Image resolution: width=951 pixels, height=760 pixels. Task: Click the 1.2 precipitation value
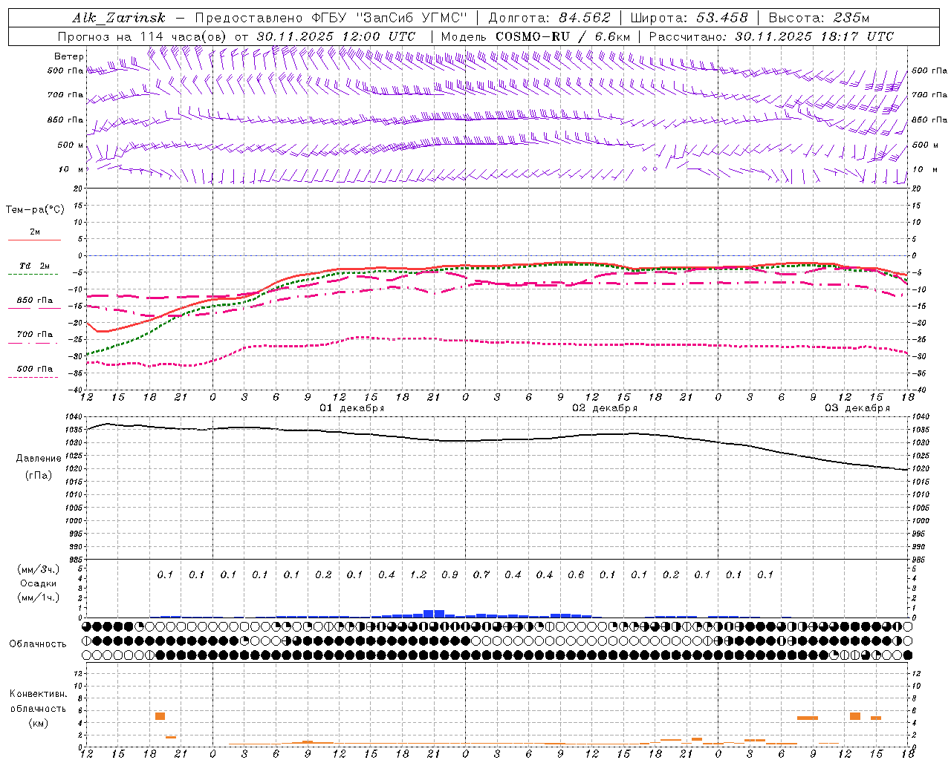coord(418,575)
